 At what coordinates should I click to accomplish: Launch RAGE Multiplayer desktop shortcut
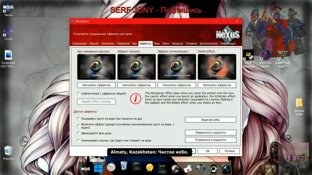[248, 58]
